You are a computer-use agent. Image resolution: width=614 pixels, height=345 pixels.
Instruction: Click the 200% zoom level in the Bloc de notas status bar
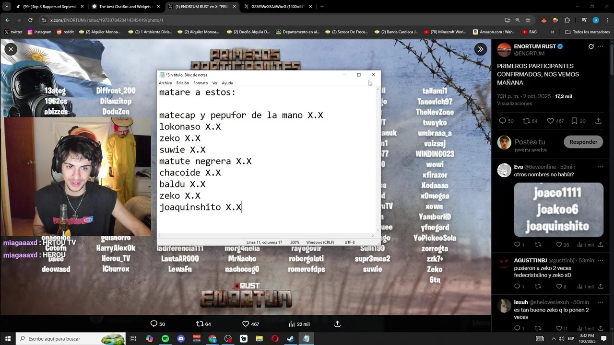(x=295, y=242)
